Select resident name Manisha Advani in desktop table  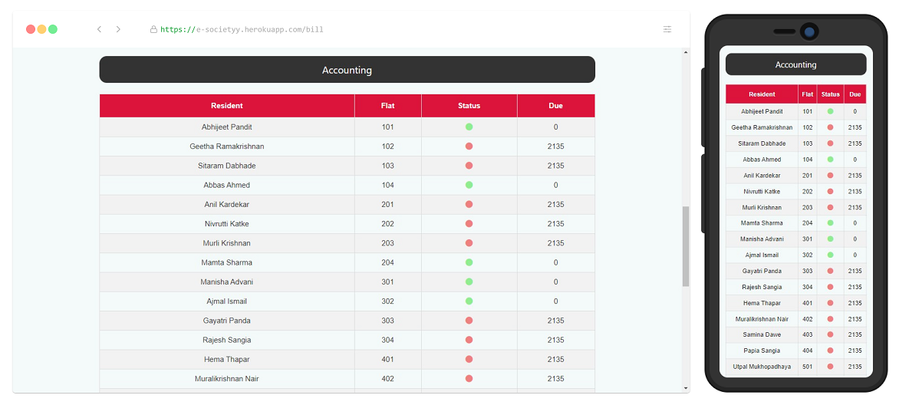(227, 282)
